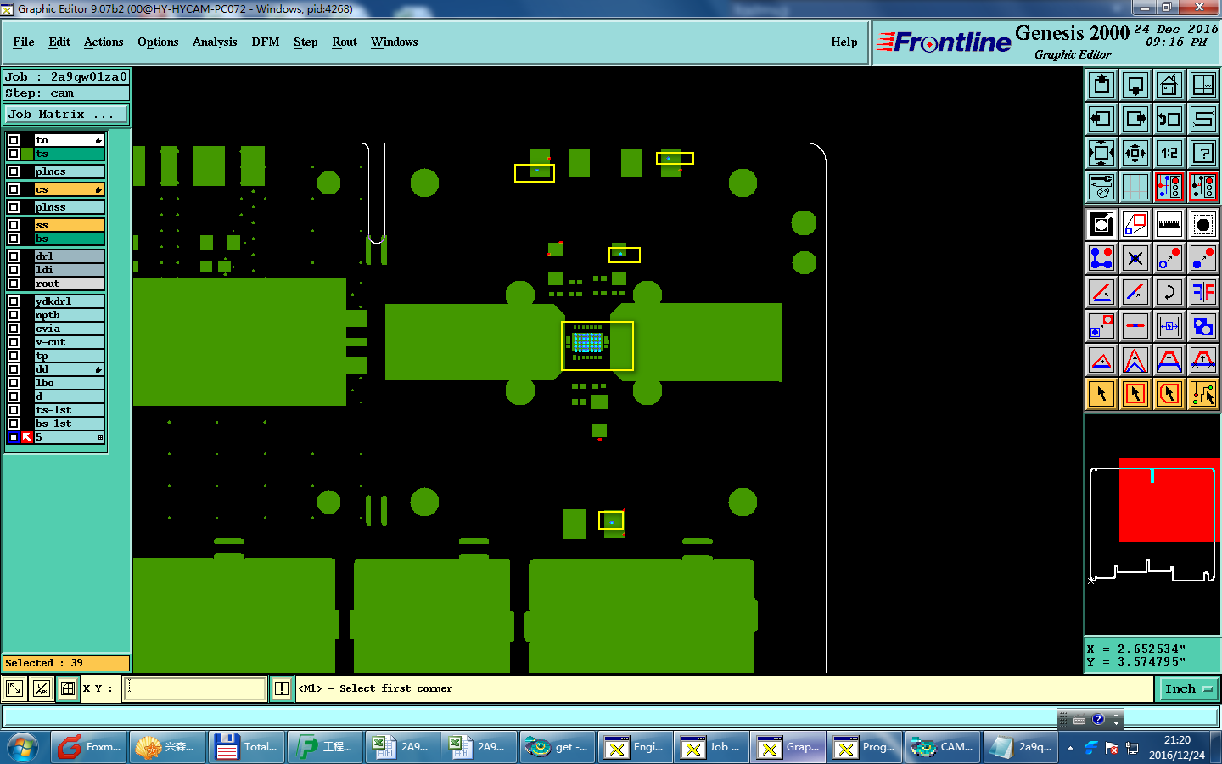Open Total Commander from the taskbar

tap(249, 747)
